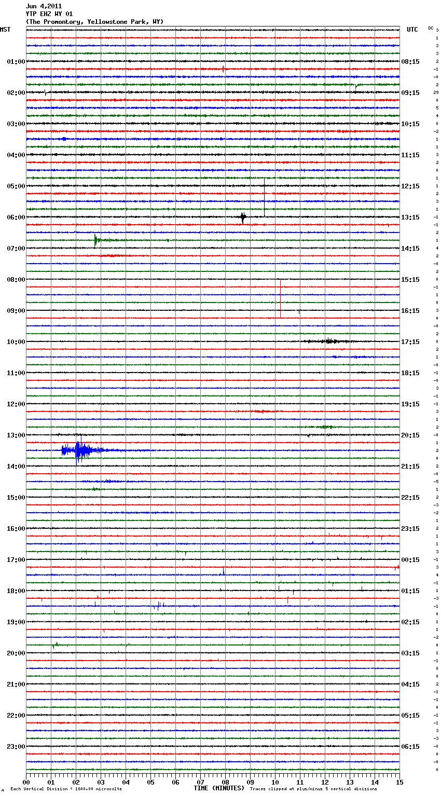441x796 pixels.
Task: Click the "08:15" UTC time label
Action: (410, 62)
